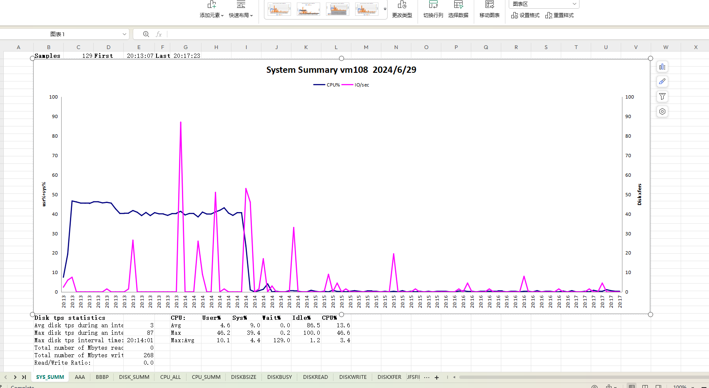Switch to the AAA sheet tab
The width and height of the screenshot is (709, 388).
[80, 377]
